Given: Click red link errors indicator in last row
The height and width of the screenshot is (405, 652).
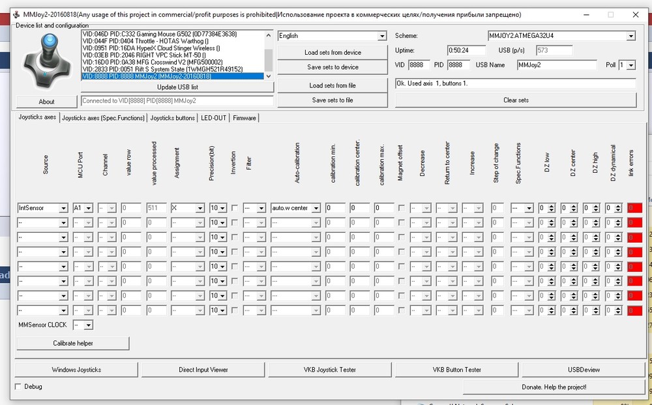Looking at the screenshot, I should pyautogui.click(x=634, y=310).
